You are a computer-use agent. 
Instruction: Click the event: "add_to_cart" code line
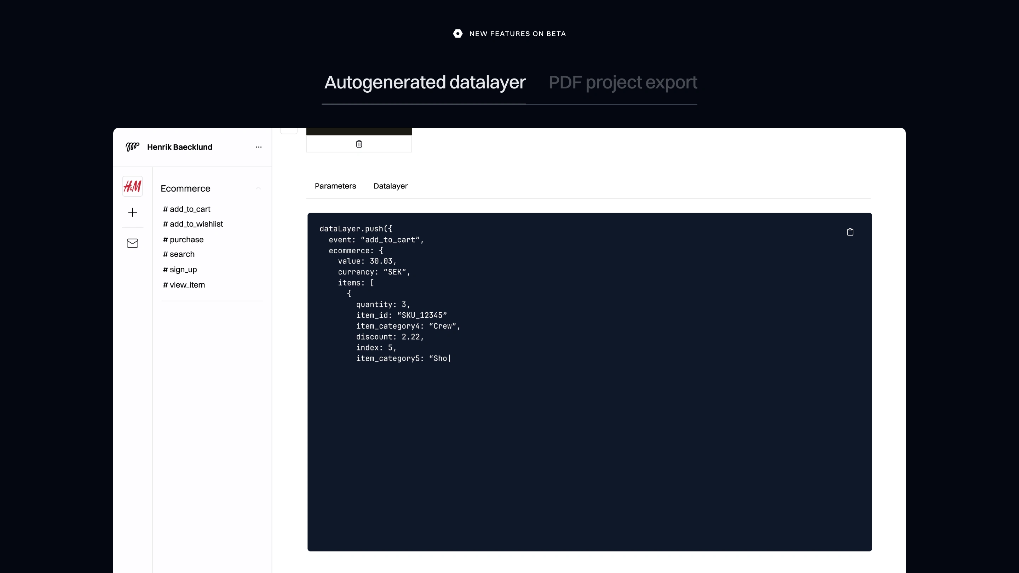click(x=376, y=240)
